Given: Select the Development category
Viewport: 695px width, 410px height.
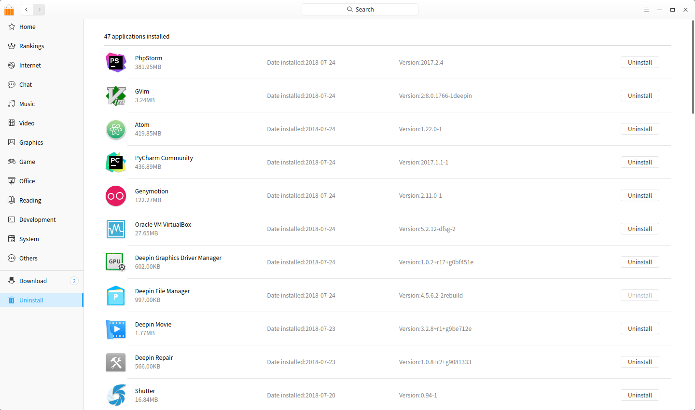Looking at the screenshot, I should (x=42, y=220).
